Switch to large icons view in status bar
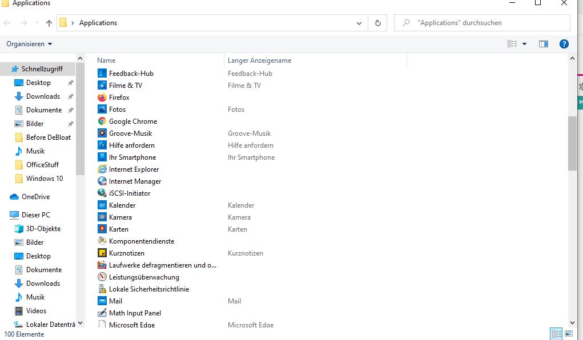 click(x=569, y=334)
